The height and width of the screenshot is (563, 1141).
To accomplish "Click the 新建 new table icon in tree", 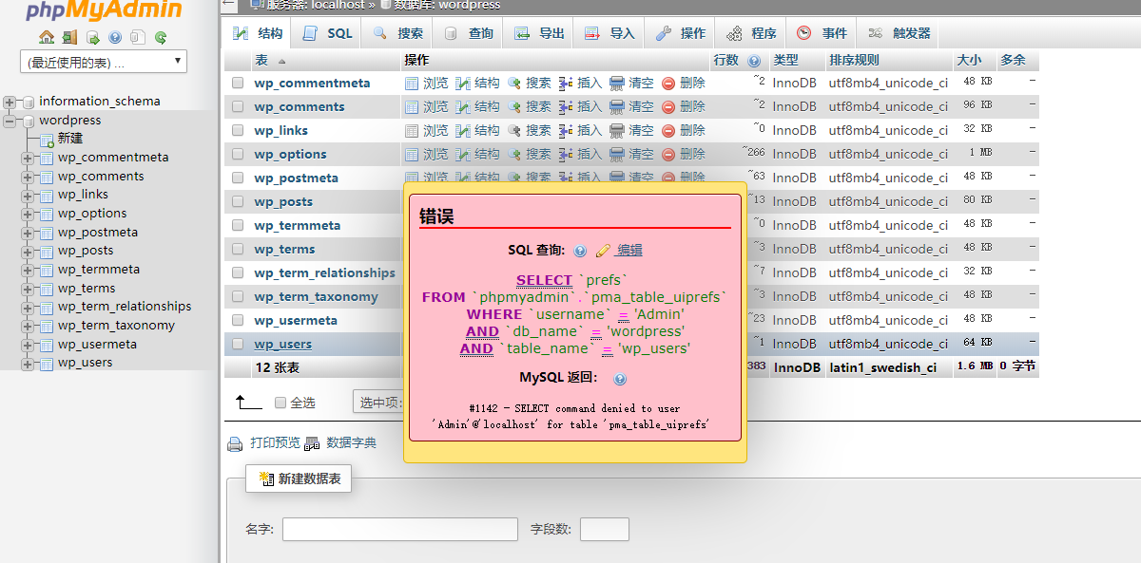I will 47,140.
